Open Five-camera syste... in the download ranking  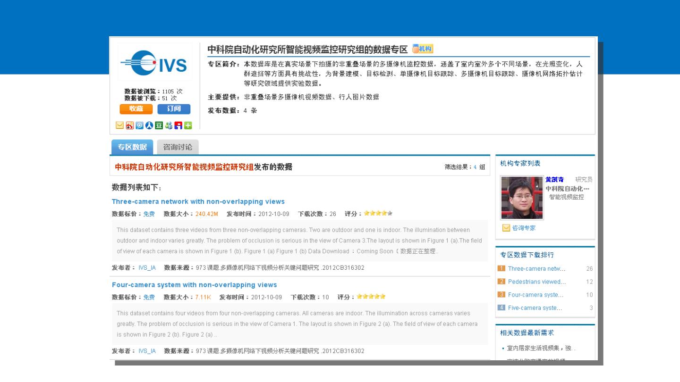[535, 308]
